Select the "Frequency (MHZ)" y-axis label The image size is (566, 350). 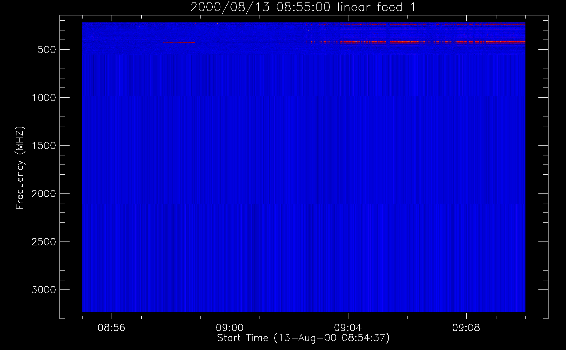click(20, 168)
